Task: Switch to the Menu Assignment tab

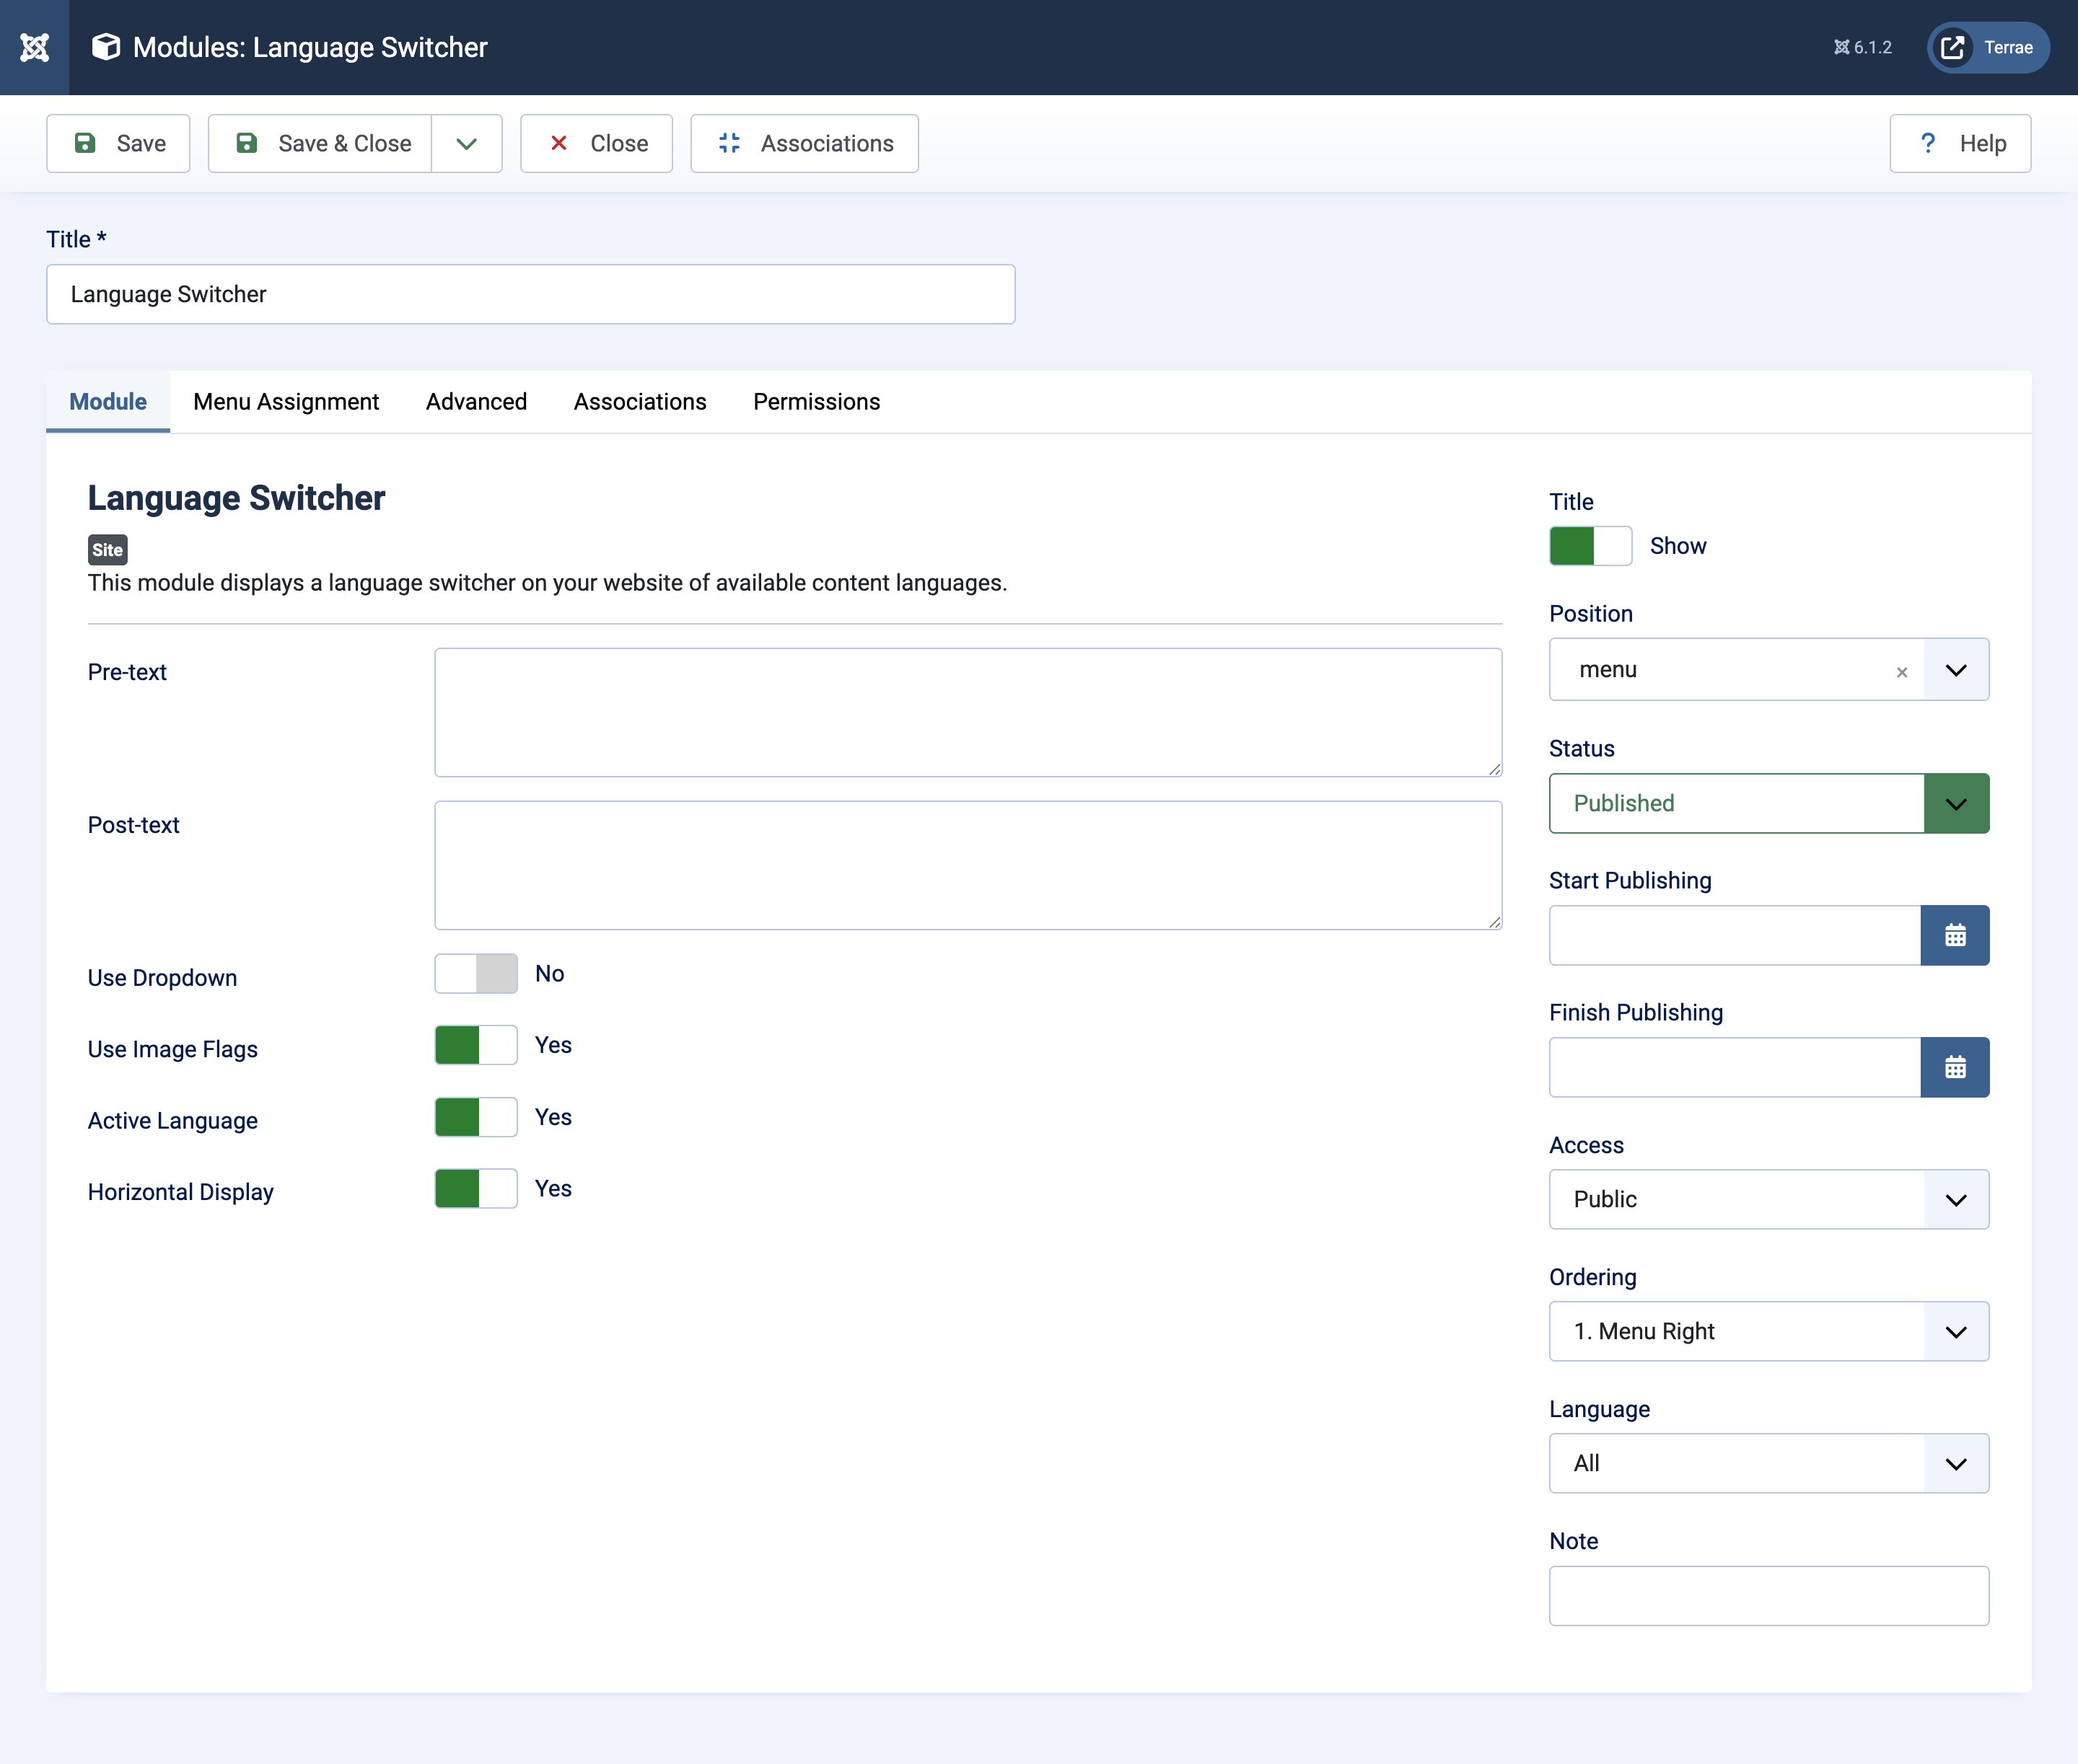Action: pos(286,401)
